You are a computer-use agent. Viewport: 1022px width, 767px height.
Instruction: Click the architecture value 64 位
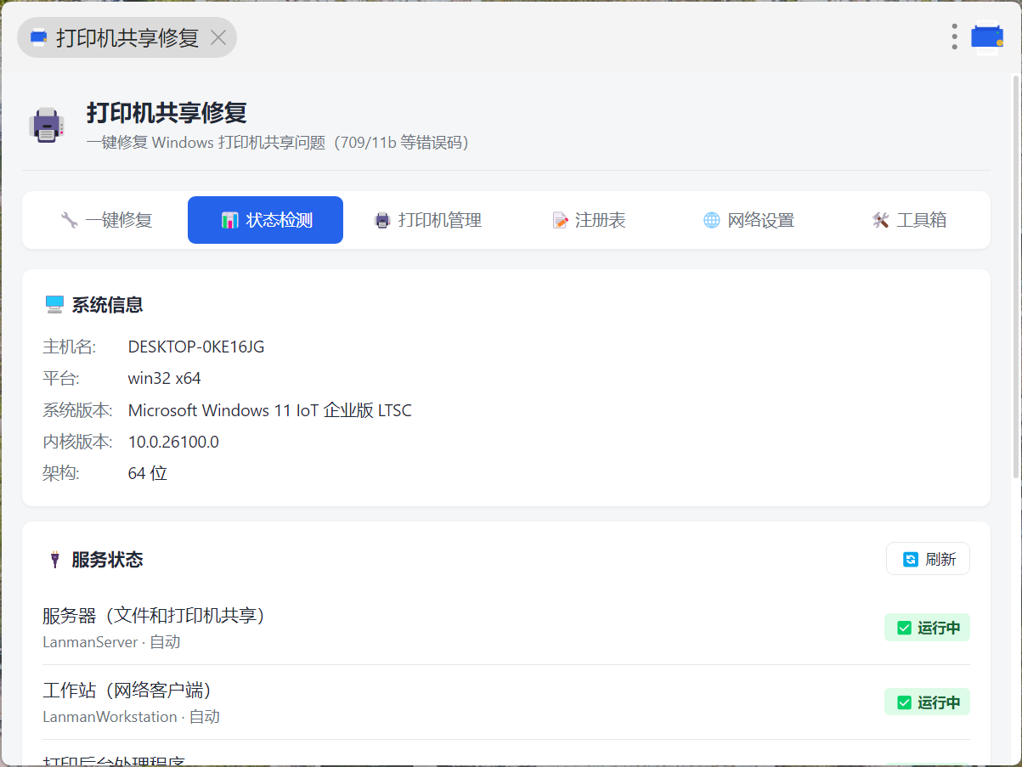[148, 473]
